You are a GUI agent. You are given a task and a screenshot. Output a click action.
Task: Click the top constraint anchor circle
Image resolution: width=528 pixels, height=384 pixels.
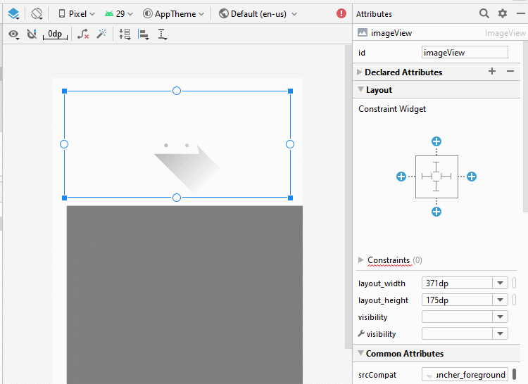[x=177, y=91]
